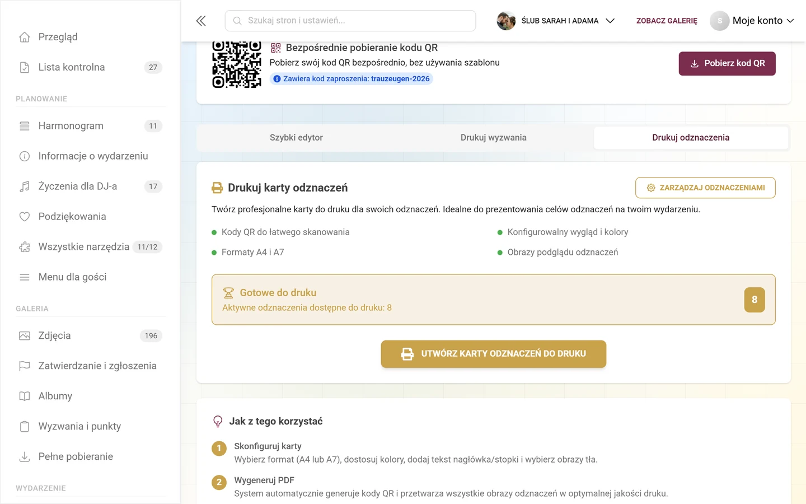Focus the Szukaj stron i ustawień field

tap(350, 21)
